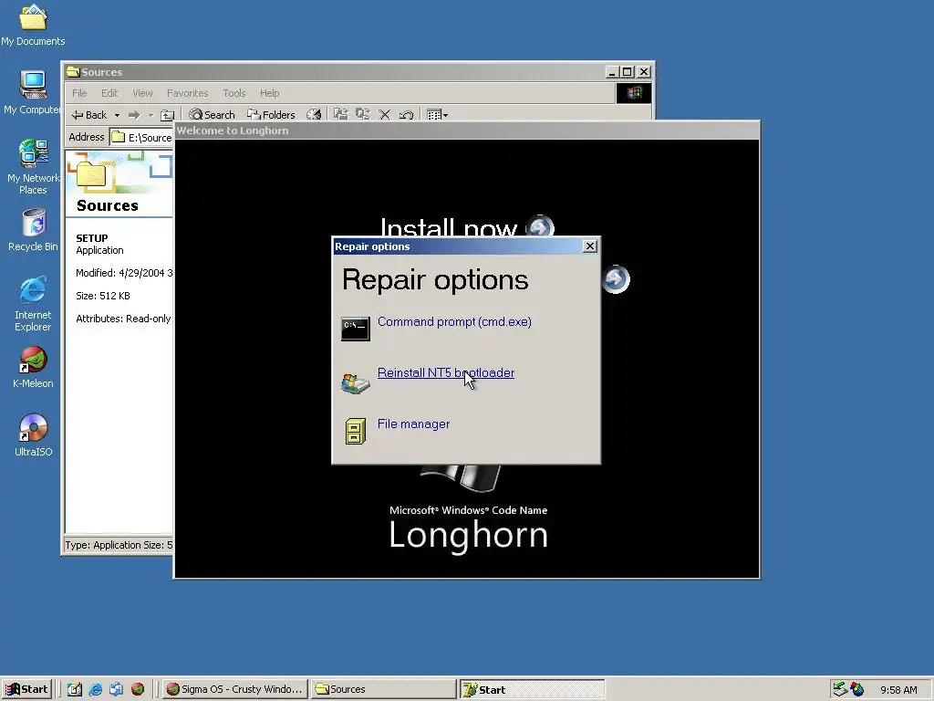Image resolution: width=934 pixels, height=701 pixels.
Task: Open Tools menu in Sources window
Action: tap(234, 93)
